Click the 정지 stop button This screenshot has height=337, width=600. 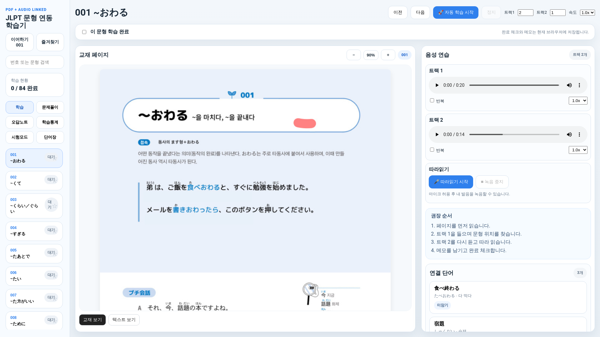(491, 12)
